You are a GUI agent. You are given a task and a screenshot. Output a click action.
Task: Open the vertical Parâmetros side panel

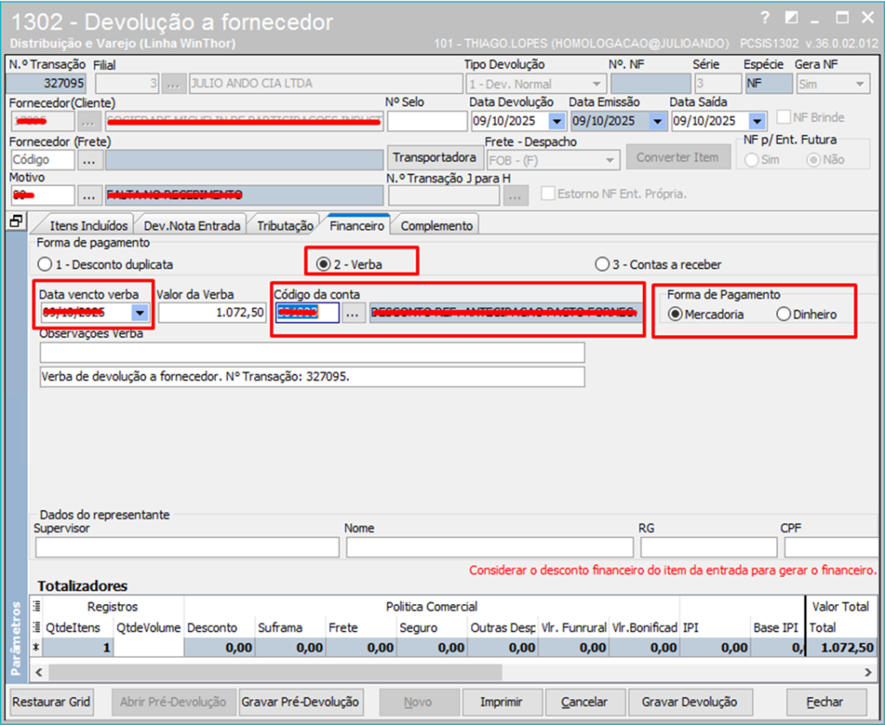16,638
